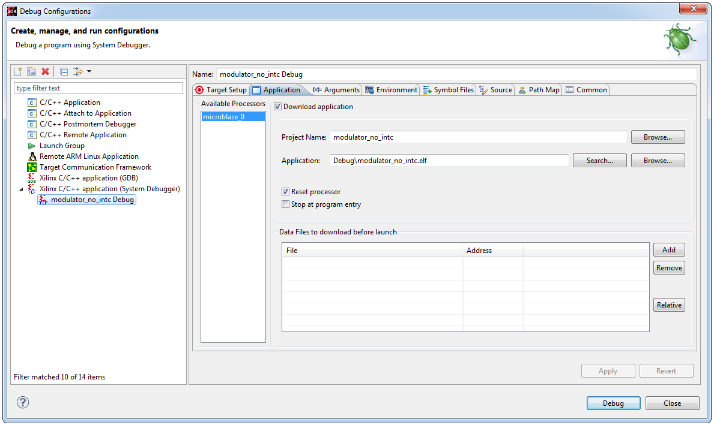Click Search button for Application
The image size is (714, 425).
pos(600,161)
